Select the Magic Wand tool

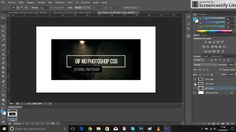[x=3, y=31]
